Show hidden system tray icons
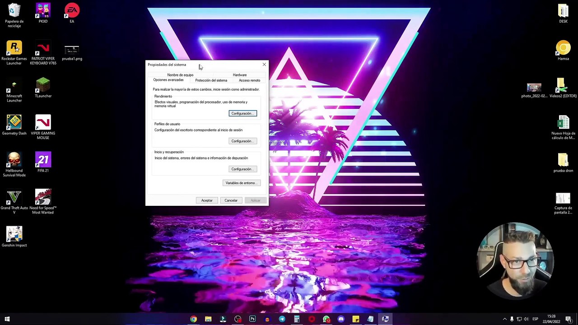Image resolution: width=578 pixels, height=325 pixels. (505, 319)
